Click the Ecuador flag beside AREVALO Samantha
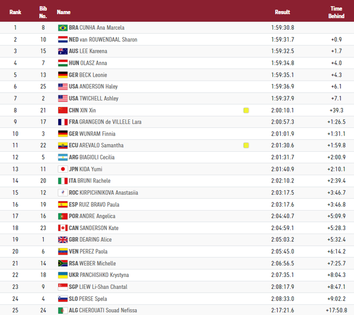Viewport: 354px width, 315px height. point(62,146)
